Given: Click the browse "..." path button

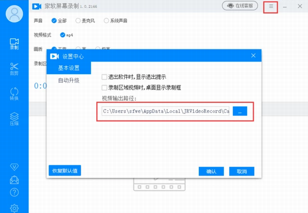Looking at the screenshot, I should 240,111.
